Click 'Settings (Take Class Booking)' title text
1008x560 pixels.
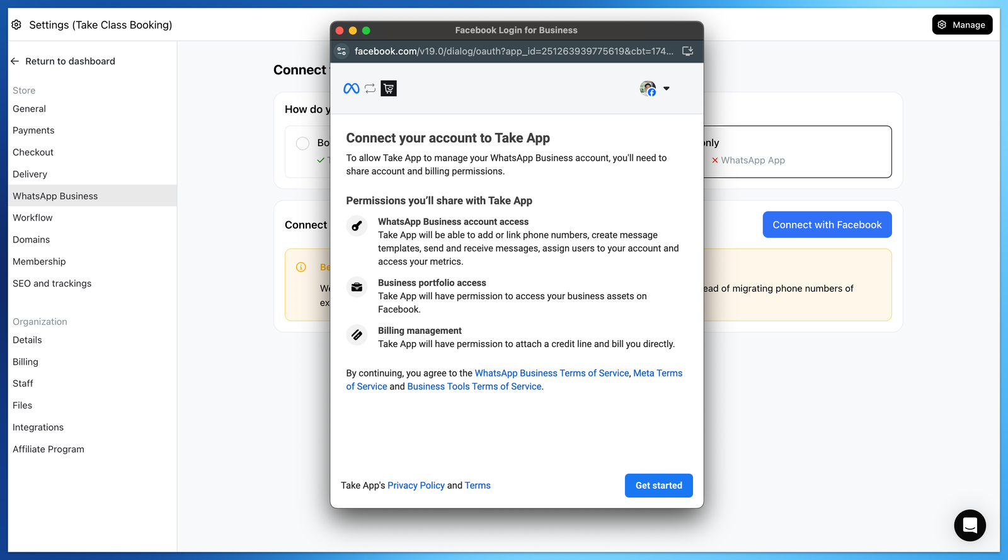pyautogui.click(x=100, y=25)
